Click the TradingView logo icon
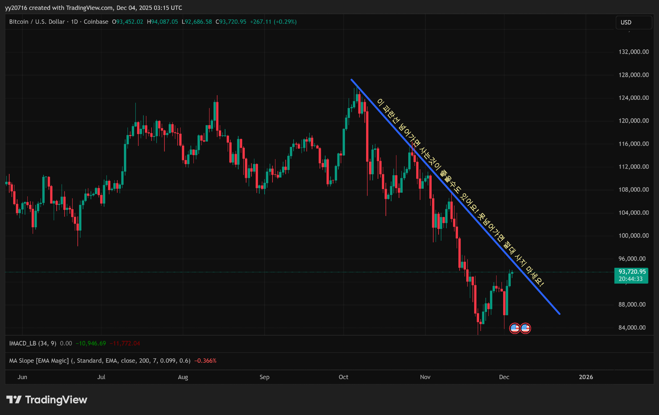This screenshot has height=415, width=659. pyautogui.click(x=14, y=400)
